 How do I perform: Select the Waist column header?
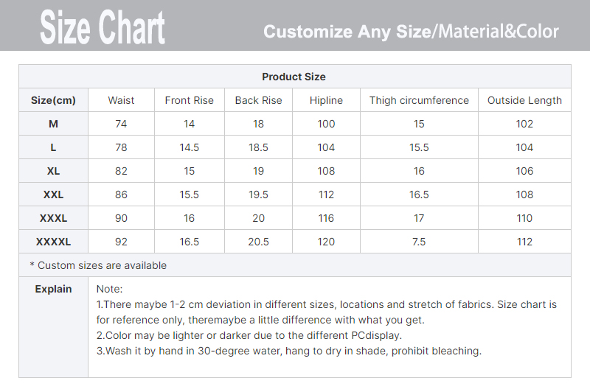point(121,100)
